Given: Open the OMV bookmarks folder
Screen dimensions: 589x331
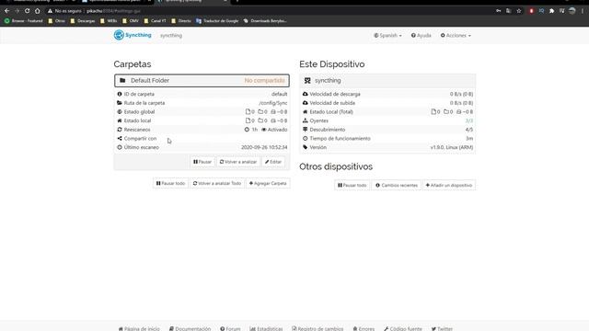Looking at the screenshot, I should (x=131, y=21).
